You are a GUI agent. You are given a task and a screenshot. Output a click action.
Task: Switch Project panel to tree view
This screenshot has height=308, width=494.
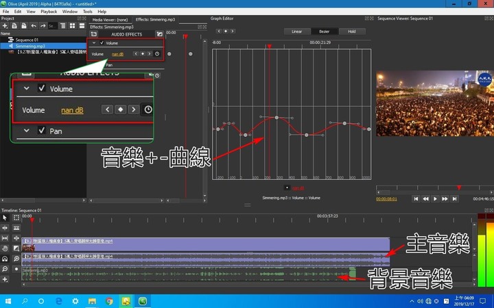coord(63,26)
